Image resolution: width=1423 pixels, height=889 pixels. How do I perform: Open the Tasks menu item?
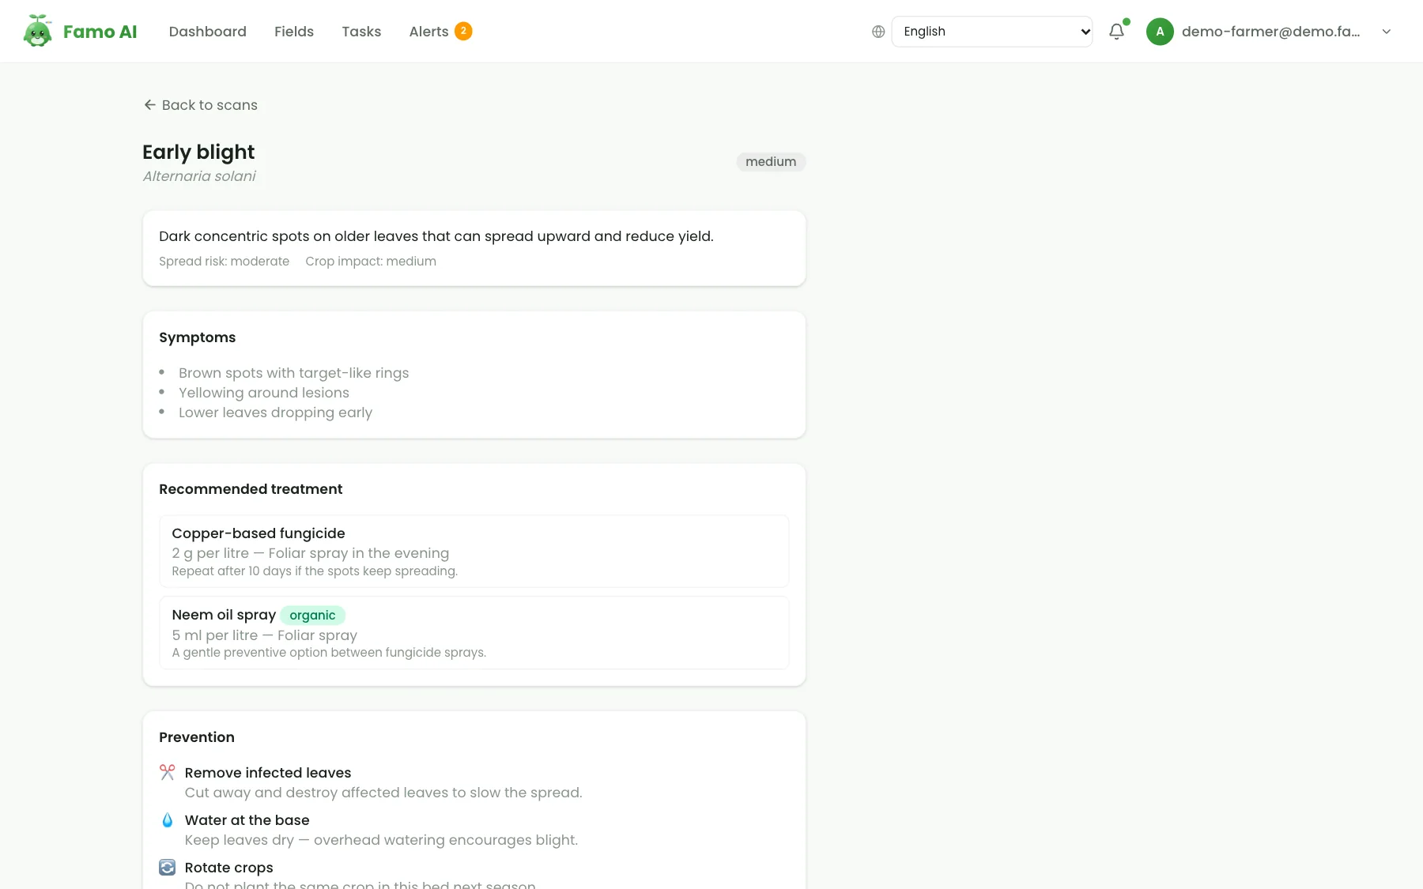click(x=361, y=32)
